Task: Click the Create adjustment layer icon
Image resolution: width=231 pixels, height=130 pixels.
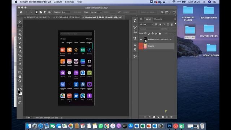Action: (x=158, y=117)
